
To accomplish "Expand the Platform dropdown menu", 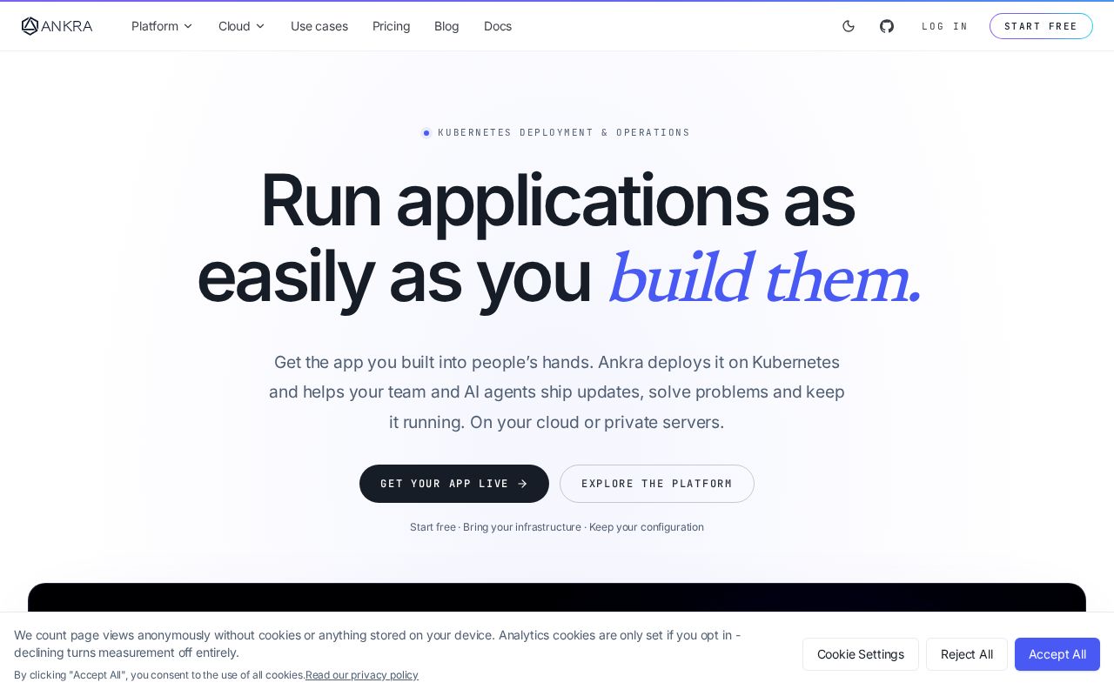I will point(162,26).
